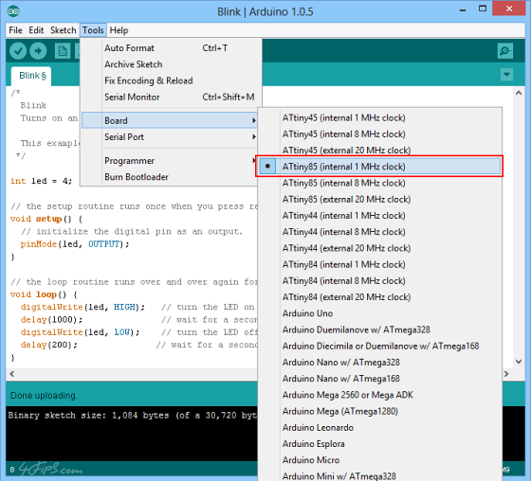The width and height of the screenshot is (531, 481).
Task: Click 'Binary sketch size' console output
Action: point(133,416)
